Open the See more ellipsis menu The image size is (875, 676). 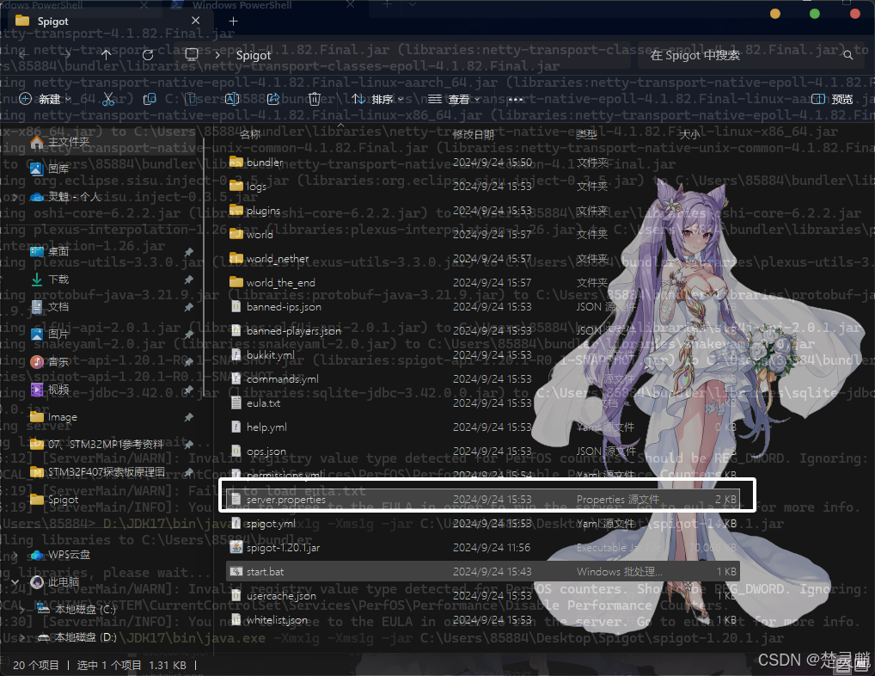pyautogui.click(x=516, y=100)
